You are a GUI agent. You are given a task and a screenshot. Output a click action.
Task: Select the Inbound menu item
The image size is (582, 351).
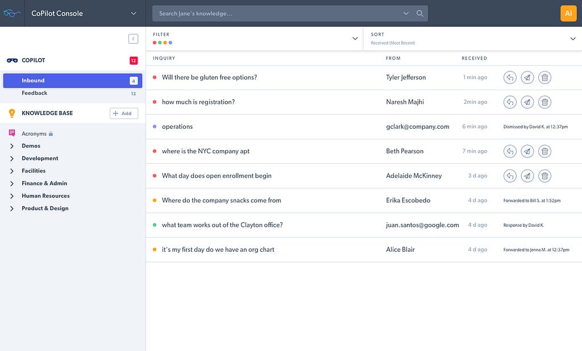73,81
